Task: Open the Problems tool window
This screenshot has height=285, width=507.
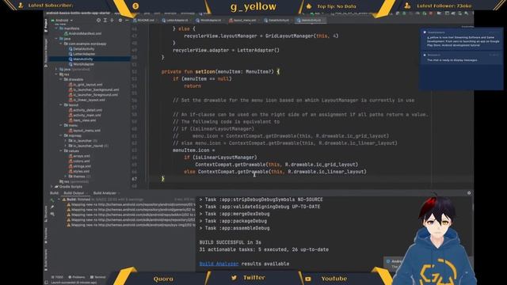Action: point(77,277)
